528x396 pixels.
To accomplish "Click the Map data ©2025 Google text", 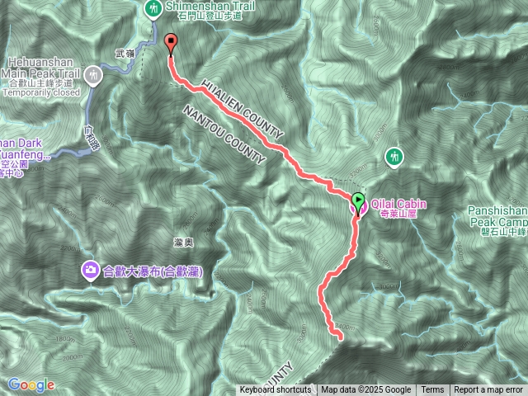I will tap(365, 390).
